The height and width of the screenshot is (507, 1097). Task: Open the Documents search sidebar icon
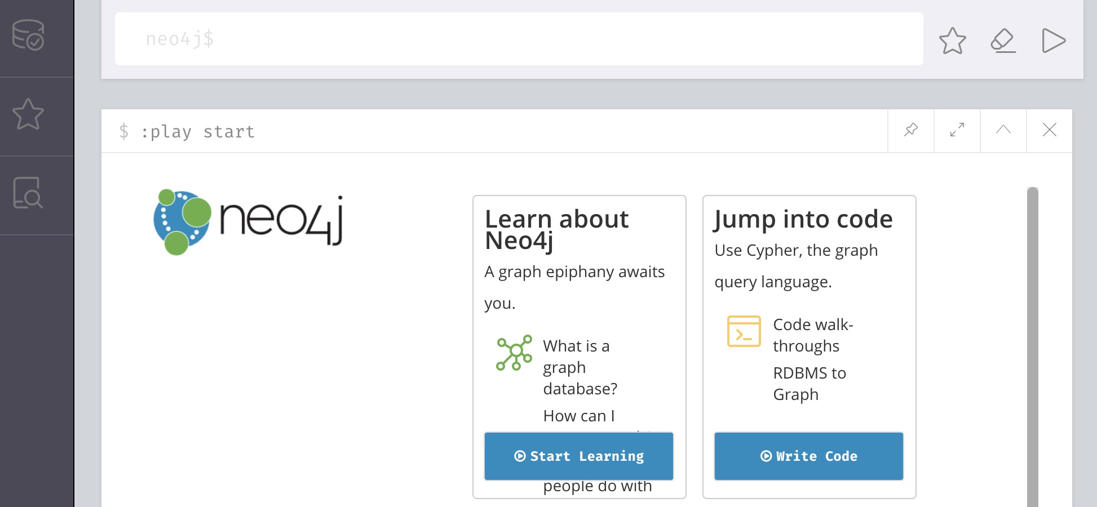[28, 193]
